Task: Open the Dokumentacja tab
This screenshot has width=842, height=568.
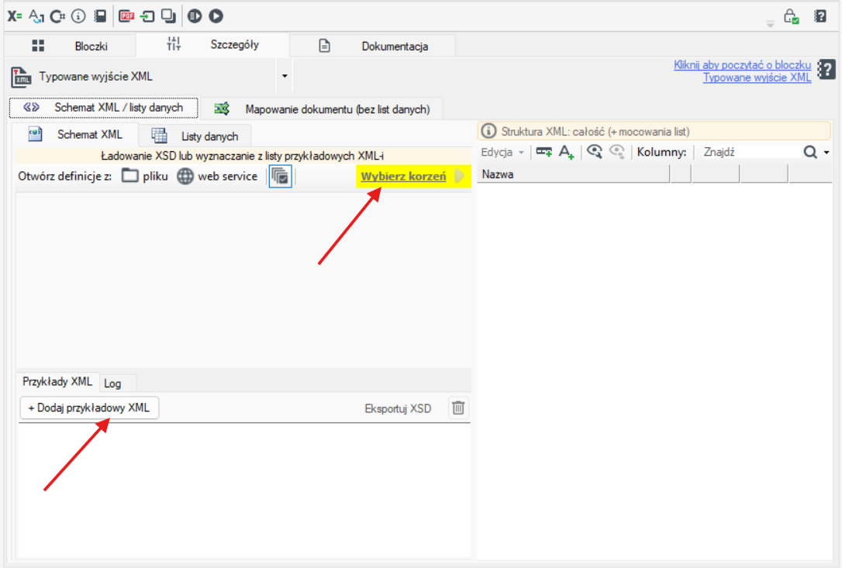Action: coord(373,46)
